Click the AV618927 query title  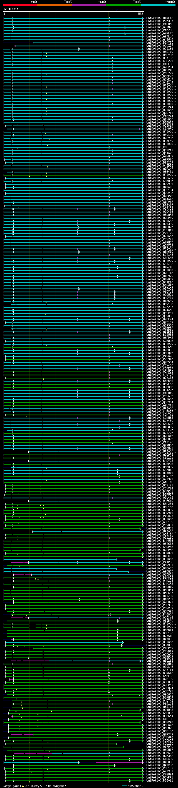[x=10, y=9]
